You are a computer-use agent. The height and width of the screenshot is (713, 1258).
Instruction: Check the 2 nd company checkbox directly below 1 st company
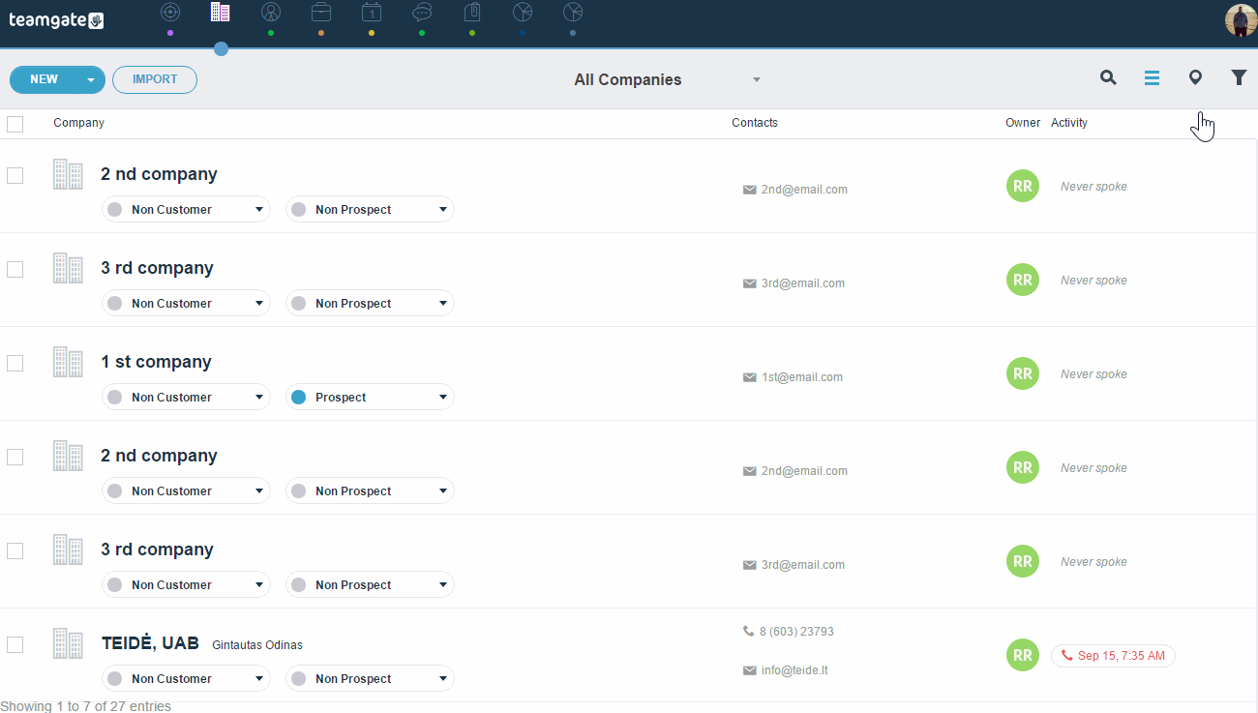coord(15,457)
